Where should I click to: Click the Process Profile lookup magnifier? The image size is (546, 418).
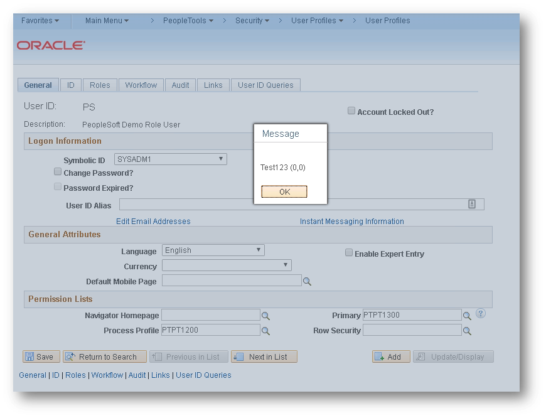coord(265,331)
